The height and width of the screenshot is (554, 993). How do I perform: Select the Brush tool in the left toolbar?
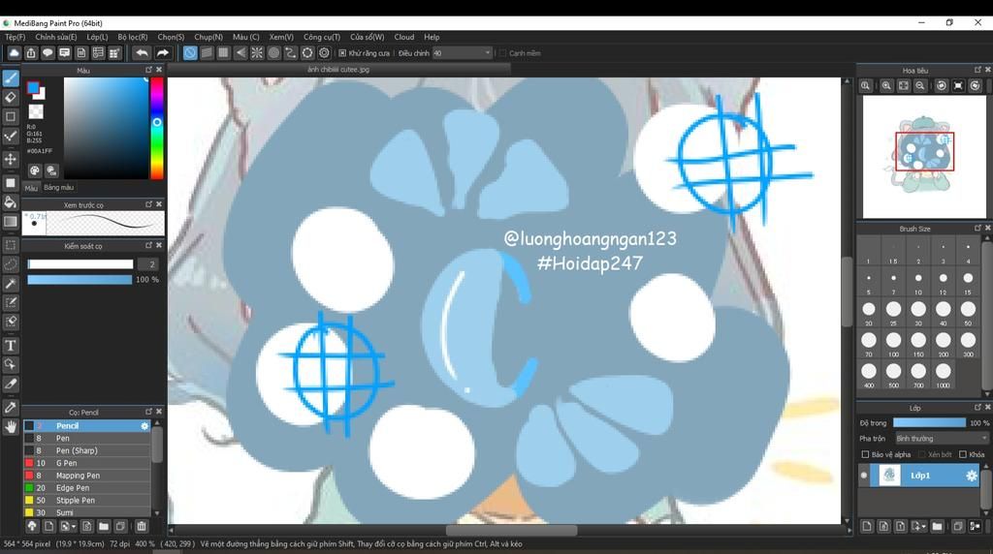pos(11,78)
